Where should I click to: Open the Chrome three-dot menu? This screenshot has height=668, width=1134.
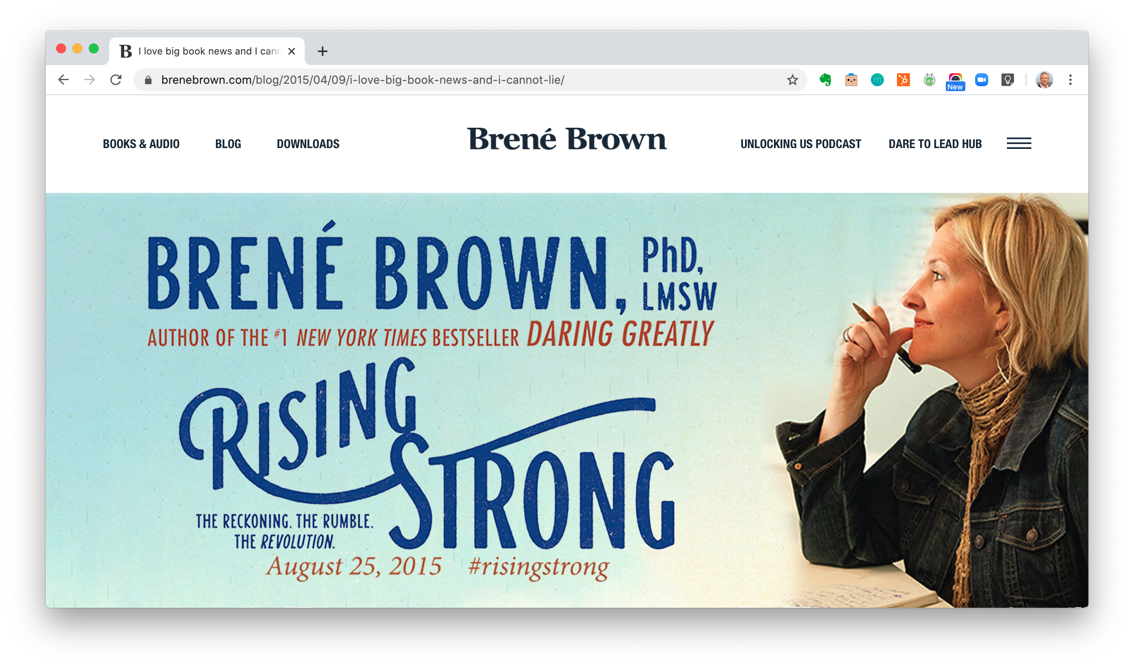coord(1070,80)
